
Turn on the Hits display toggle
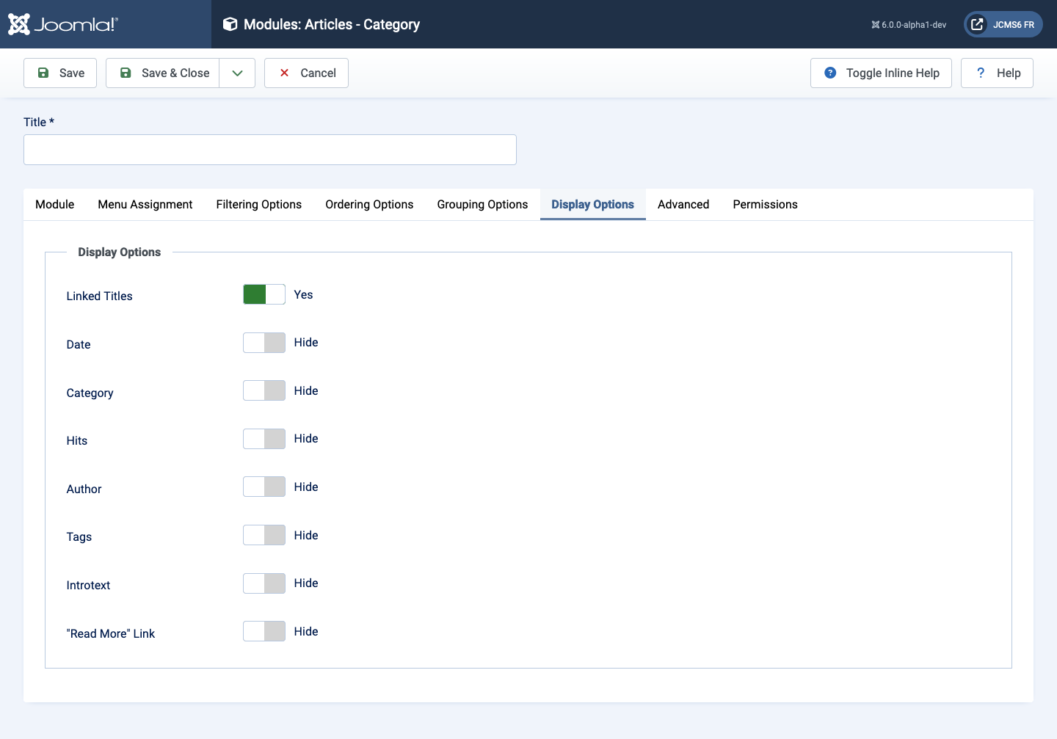click(264, 439)
